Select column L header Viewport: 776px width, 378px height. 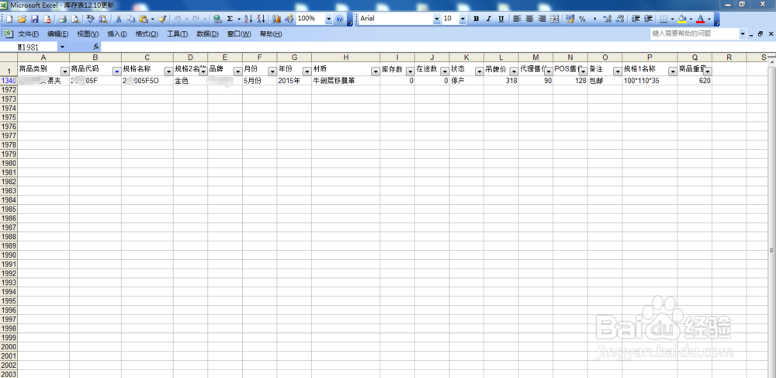pyautogui.click(x=501, y=57)
